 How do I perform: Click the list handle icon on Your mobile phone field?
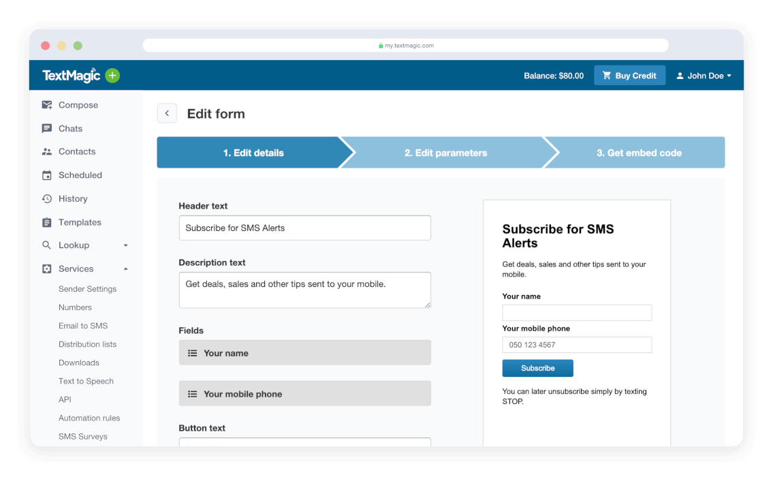(192, 394)
